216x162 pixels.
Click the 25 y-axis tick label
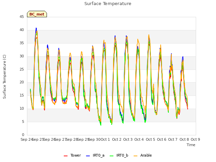[22, 69]
